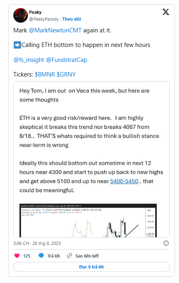Click the copy link chain icon

click(x=69, y=256)
